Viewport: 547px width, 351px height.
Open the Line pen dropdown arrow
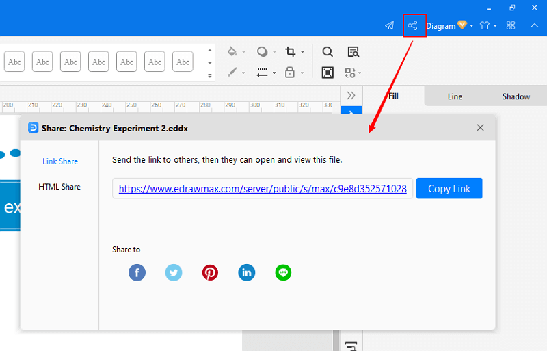coord(244,73)
